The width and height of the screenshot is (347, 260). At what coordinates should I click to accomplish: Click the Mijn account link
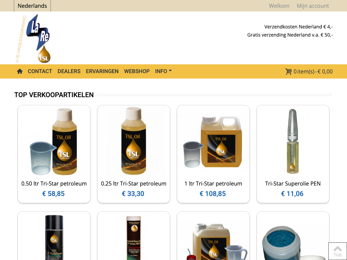(313, 6)
